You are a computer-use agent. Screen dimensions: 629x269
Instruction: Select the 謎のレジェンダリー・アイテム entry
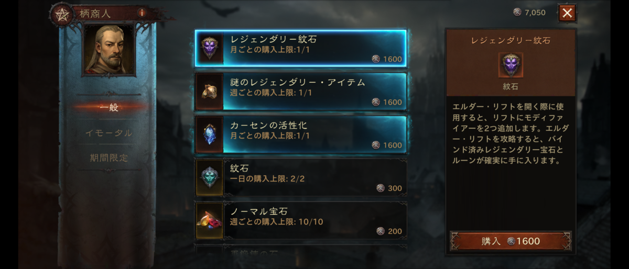(301, 91)
